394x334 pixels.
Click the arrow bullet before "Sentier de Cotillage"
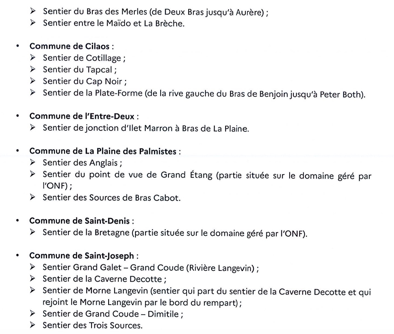coord(33,58)
